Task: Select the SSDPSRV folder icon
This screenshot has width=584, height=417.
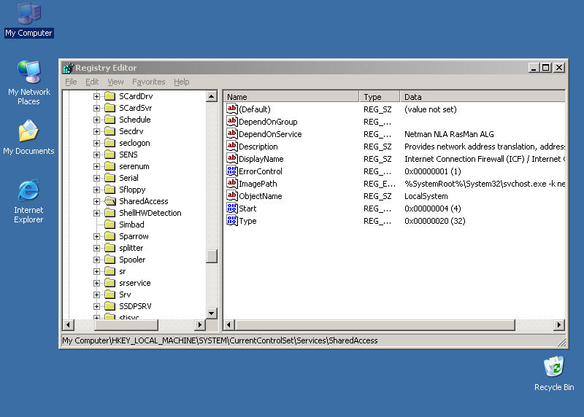Action: 110,306
